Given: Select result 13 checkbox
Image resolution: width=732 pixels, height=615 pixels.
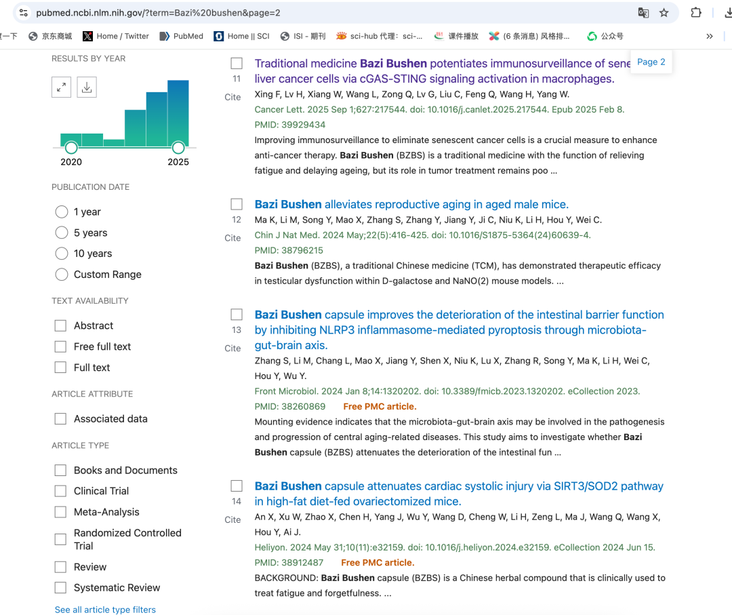Looking at the screenshot, I should [x=237, y=315].
